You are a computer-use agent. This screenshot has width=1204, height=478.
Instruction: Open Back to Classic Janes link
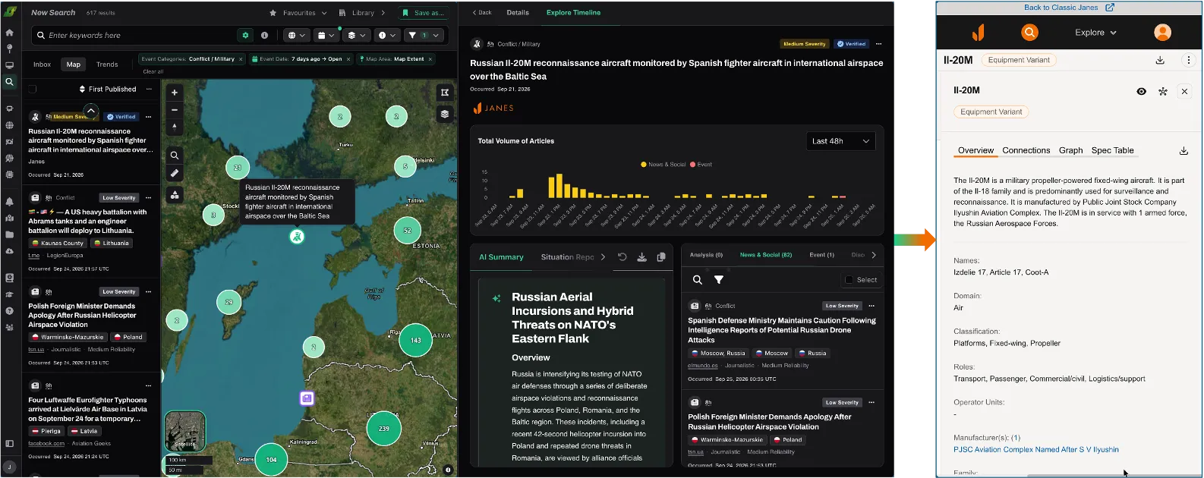click(1069, 8)
